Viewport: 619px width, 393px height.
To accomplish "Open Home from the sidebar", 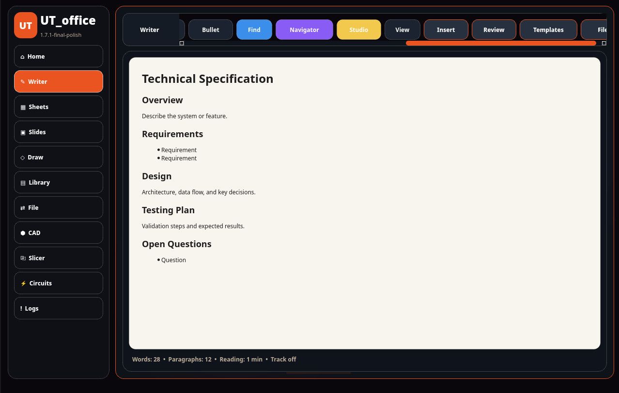I will [59, 56].
